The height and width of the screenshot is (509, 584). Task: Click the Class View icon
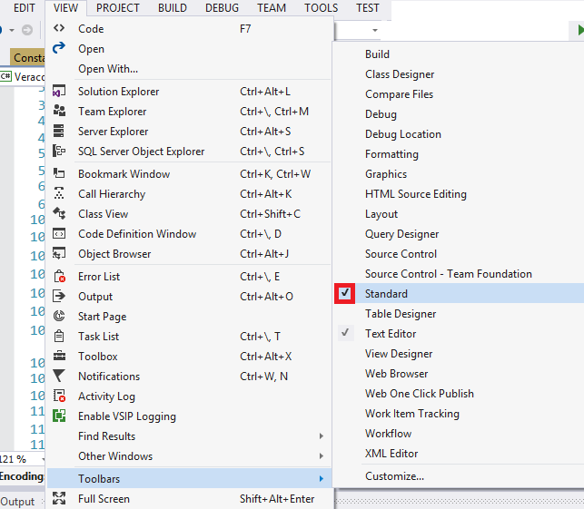[59, 213]
